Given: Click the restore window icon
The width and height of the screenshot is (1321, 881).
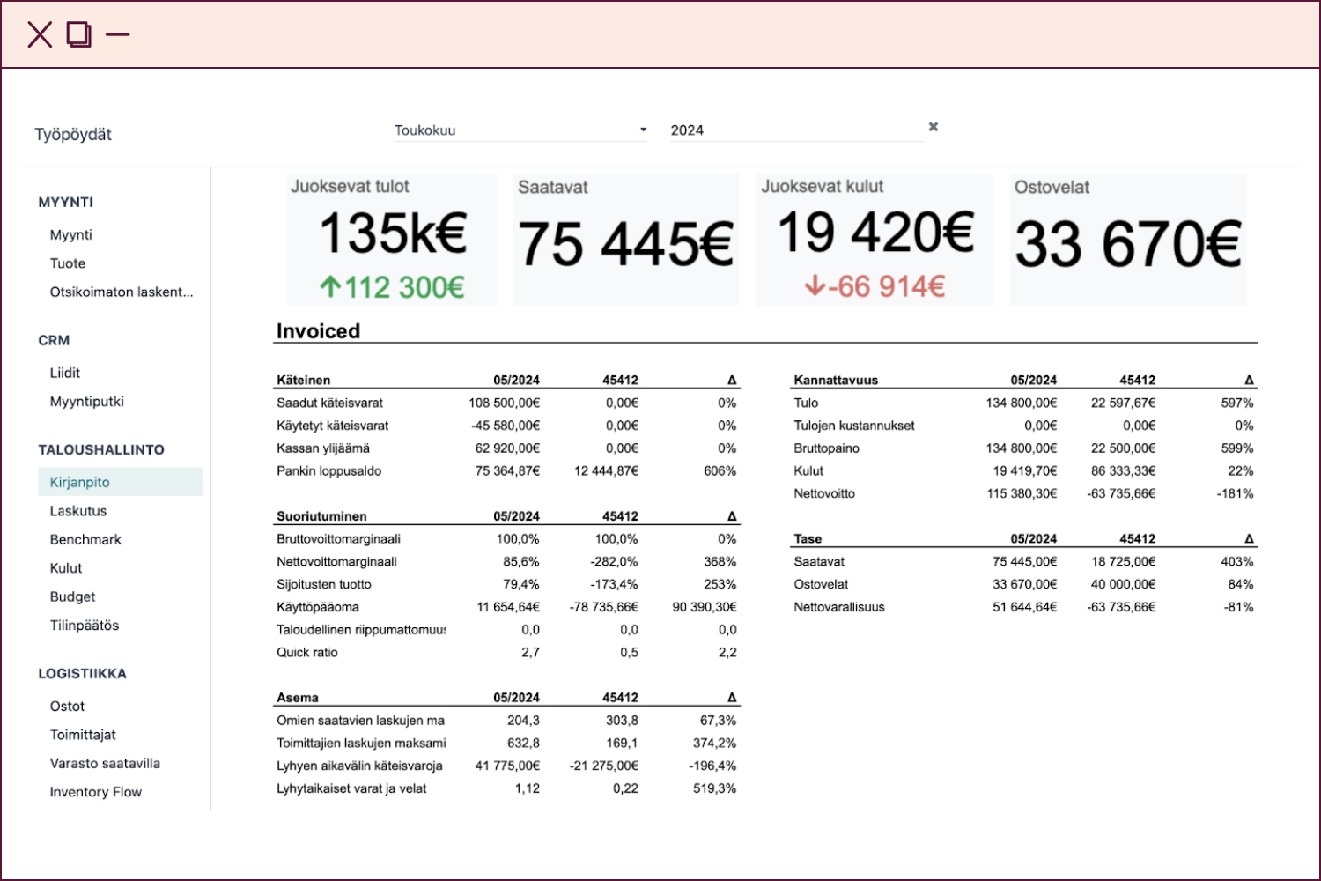Looking at the screenshot, I should point(79,35).
